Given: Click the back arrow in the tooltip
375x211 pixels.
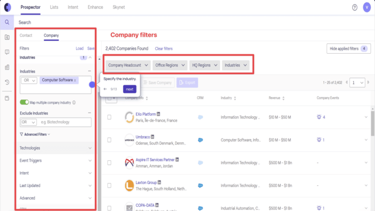Looking at the screenshot, I should [105, 89].
